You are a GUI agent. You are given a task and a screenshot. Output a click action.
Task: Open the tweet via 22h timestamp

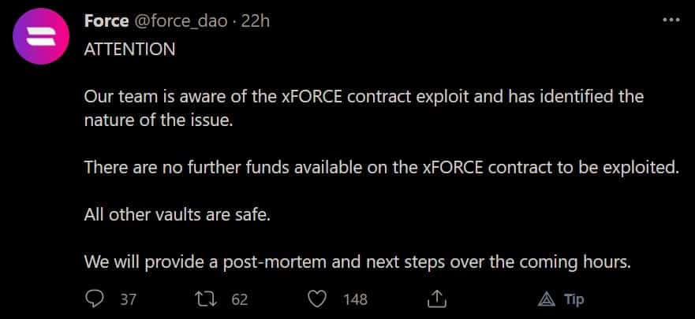[x=256, y=20]
